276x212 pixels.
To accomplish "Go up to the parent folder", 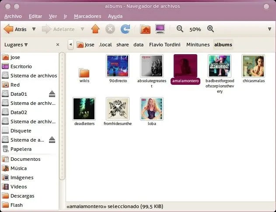I will point(95,29).
